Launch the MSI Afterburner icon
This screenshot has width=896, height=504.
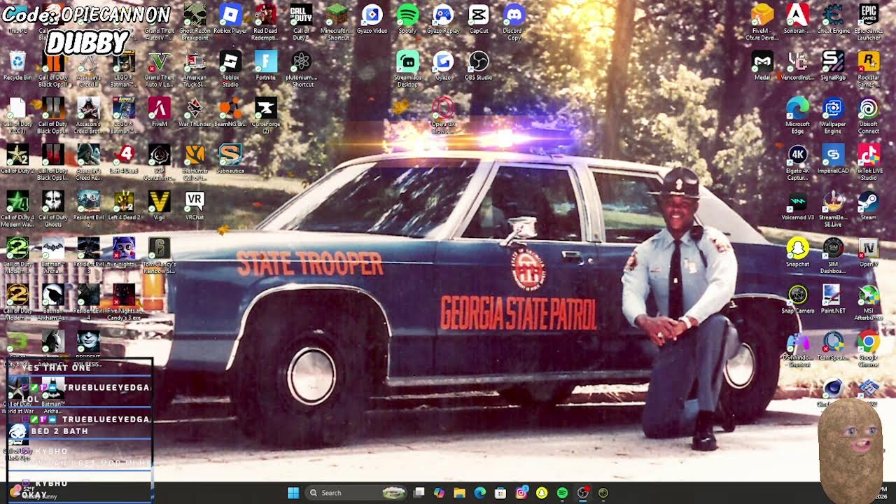pyautogui.click(x=868, y=302)
